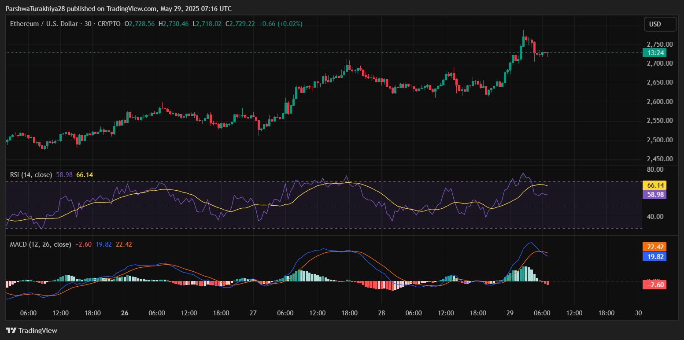The height and width of the screenshot is (340, 684).
Task: Click the blue 19.82 MACD axis tag
Action: (x=654, y=256)
